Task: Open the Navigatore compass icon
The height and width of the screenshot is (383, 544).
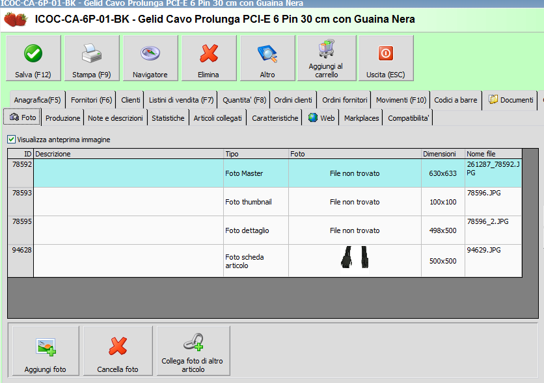Action: pyautogui.click(x=150, y=53)
